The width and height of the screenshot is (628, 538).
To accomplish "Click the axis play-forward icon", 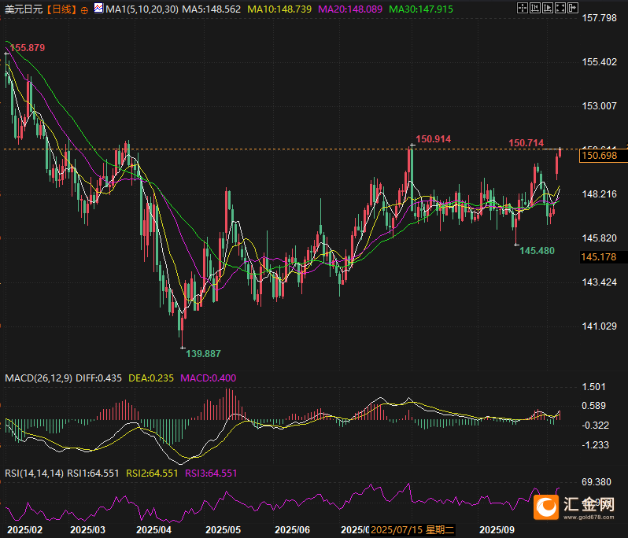I will (548, 8).
